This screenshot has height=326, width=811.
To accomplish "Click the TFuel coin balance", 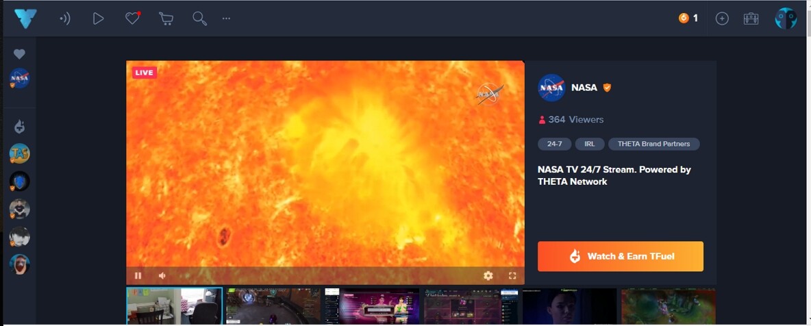I will pos(688,18).
